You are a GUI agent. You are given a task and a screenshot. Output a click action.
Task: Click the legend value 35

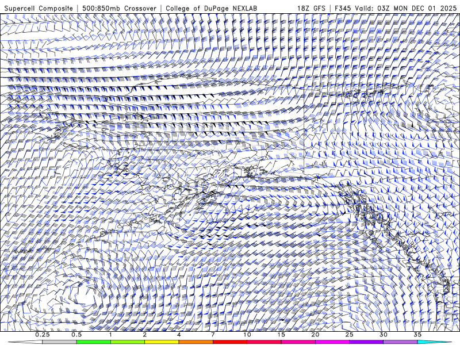417,335
